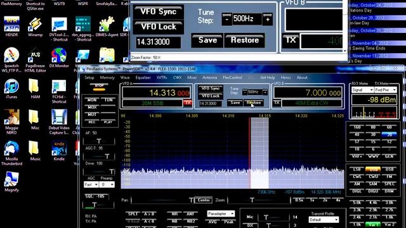This screenshot has width=406, height=228.
Task: Open the Misc folder icon
Action: click(36, 120)
